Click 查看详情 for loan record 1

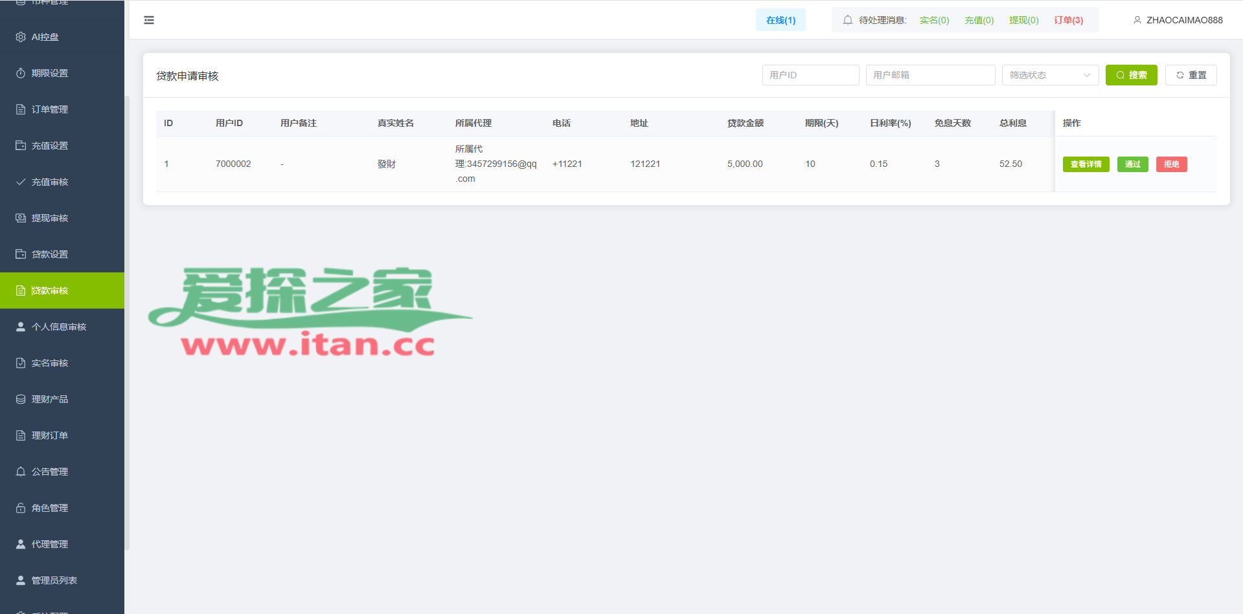point(1086,164)
